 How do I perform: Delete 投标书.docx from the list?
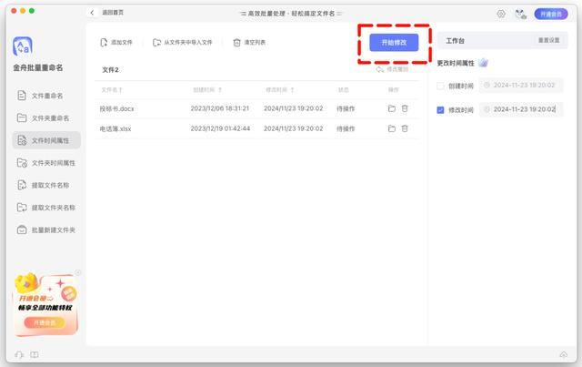(x=405, y=107)
